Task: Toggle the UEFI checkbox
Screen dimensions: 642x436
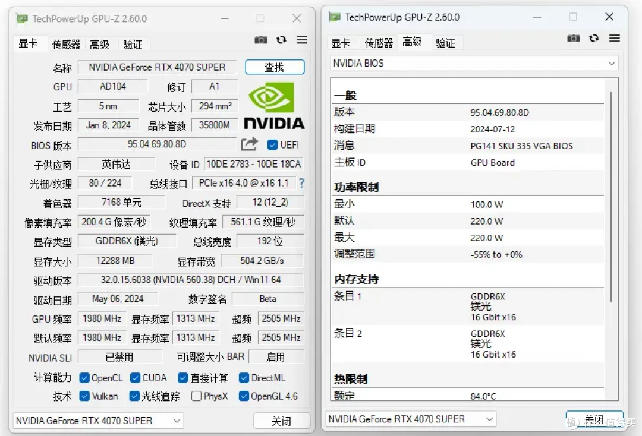Action: [272, 145]
